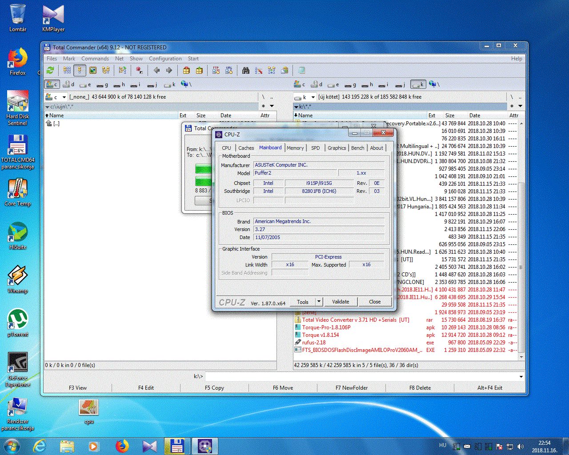Open the multi-rename tool icon
The width and height of the screenshot is (569, 455).
[x=259, y=70]
